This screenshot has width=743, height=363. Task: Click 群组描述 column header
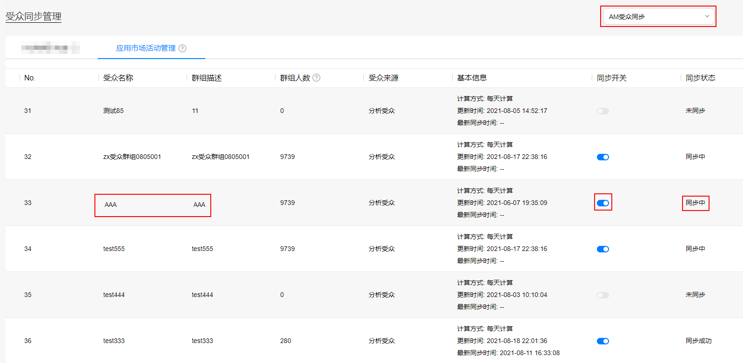207,78
